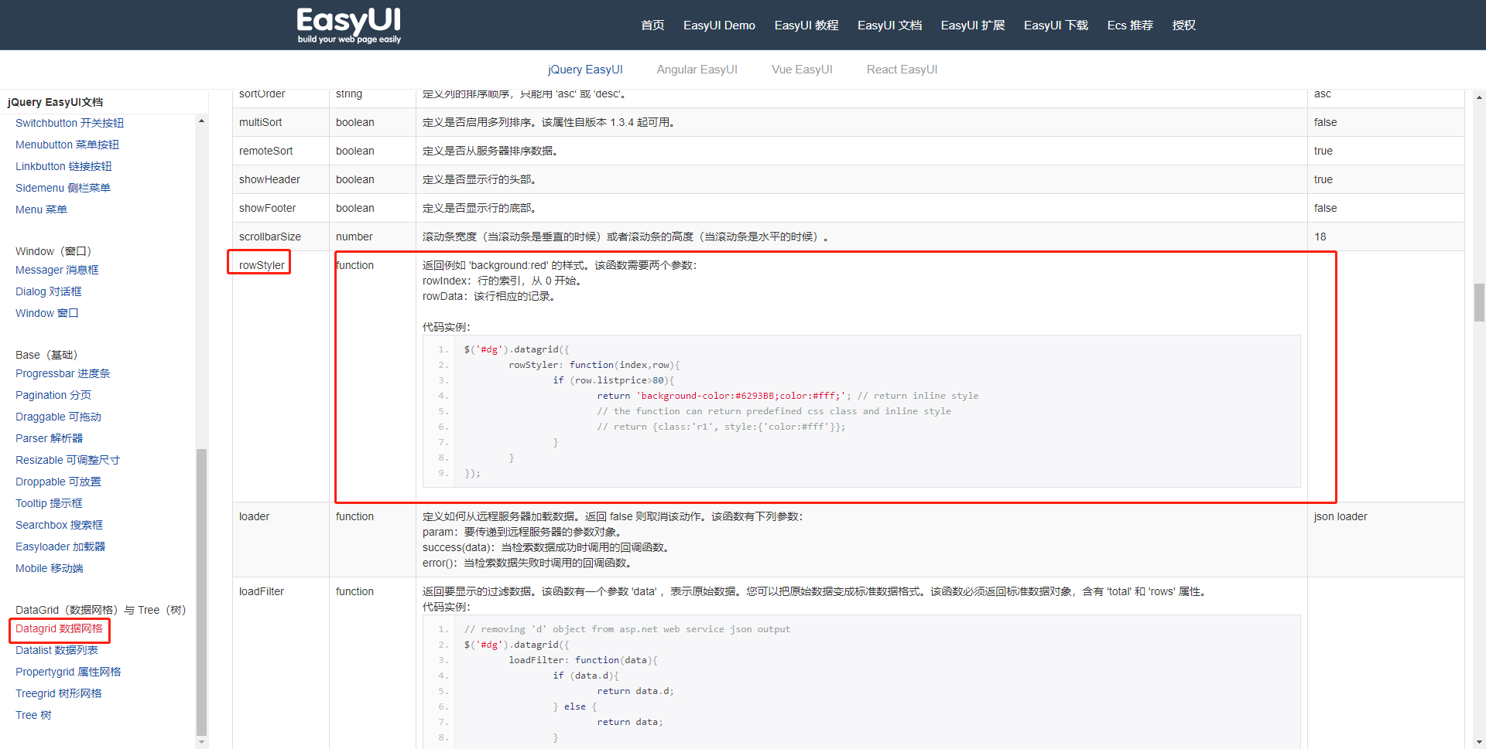Screen dimensions: 1486x749
Task: Click the sidebar scroll up arrow
Action: point(201,121)
